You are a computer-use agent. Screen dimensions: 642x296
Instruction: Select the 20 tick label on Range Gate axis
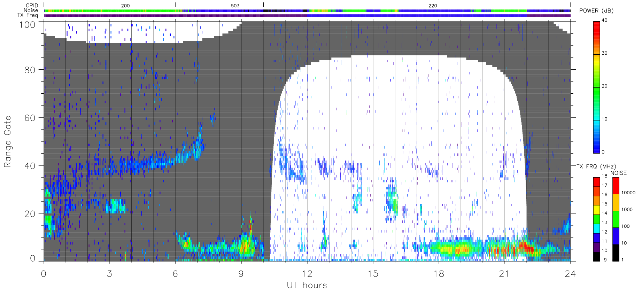click(x=30, y=214)
